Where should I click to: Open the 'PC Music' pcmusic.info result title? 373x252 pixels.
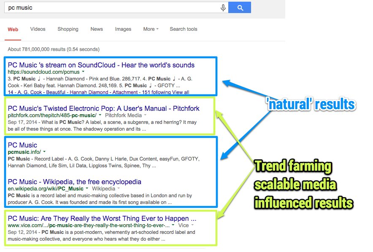click(22, 145)
